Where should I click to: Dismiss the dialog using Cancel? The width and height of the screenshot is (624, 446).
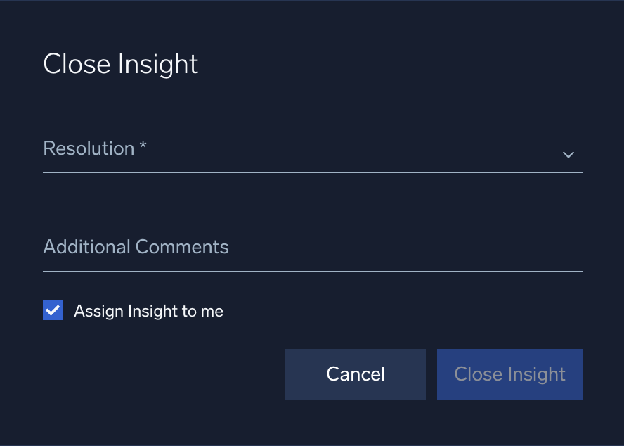(355, 374)
